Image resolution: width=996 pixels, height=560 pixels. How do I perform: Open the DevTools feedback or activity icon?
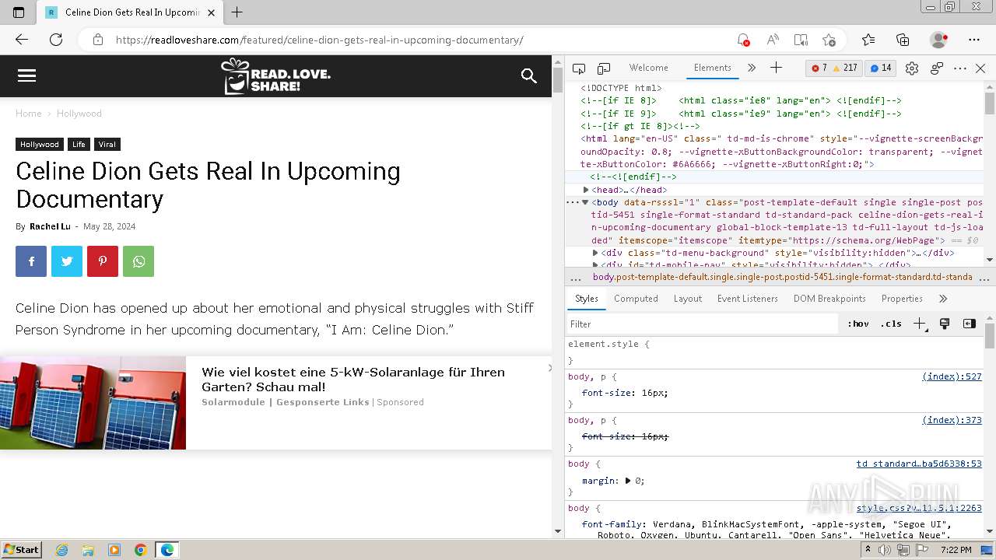[x=937, y=68]
